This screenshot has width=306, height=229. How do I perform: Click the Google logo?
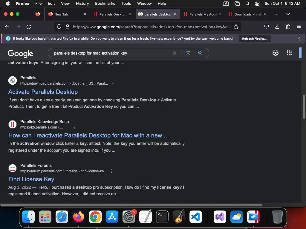(20, 54)
